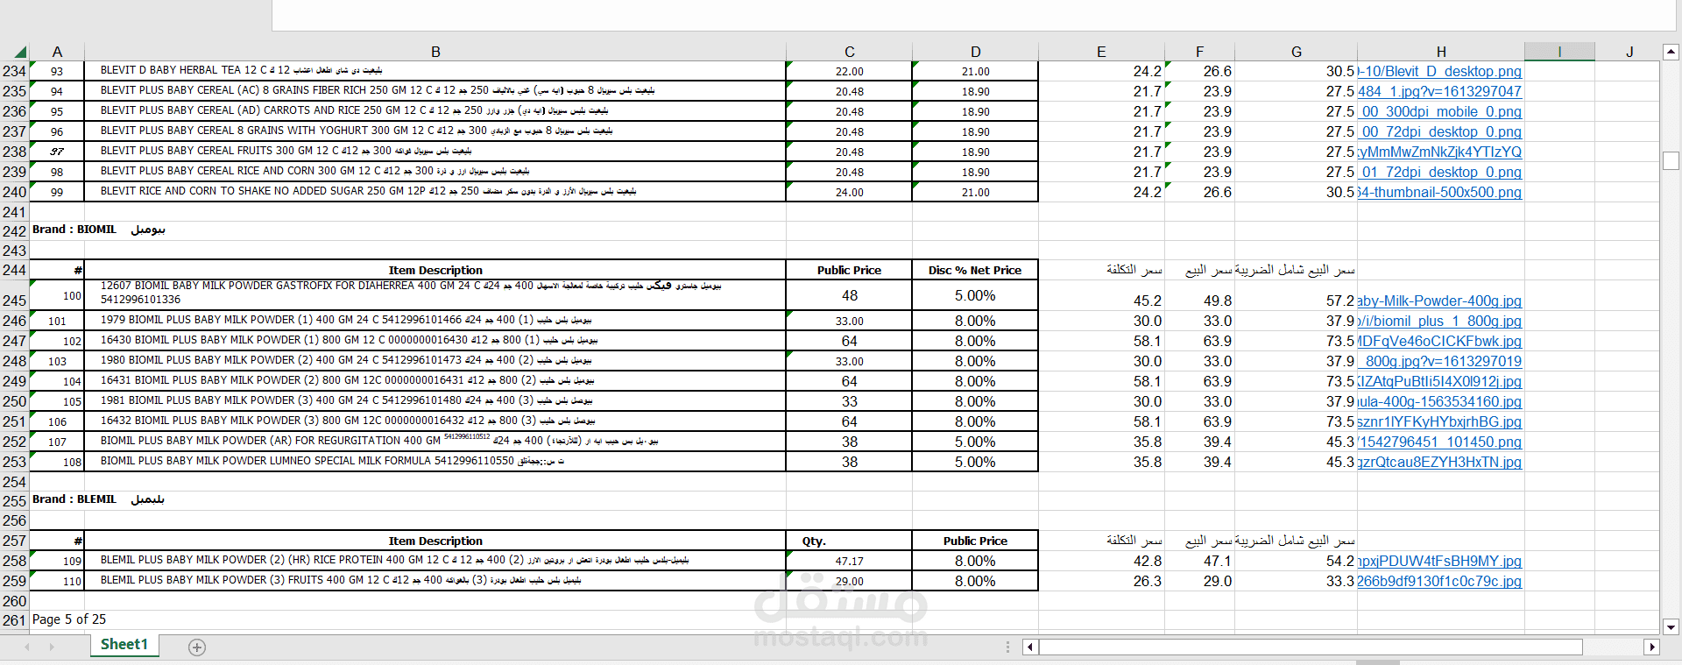Select the BIOMIL 'Item Description' header cell
The height and width of the screenshot is (665, 1682).
click(x=435, y=270)
